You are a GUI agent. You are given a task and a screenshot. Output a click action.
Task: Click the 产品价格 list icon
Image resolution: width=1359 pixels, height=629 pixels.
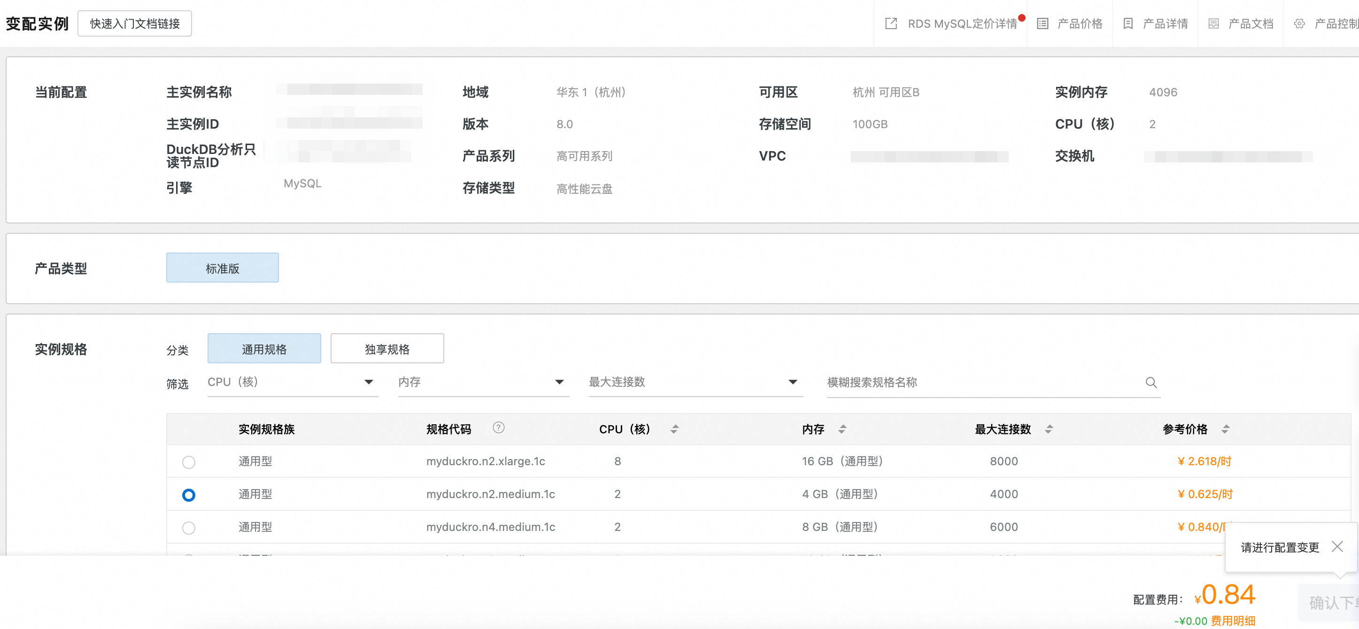tap(1042, 24)
